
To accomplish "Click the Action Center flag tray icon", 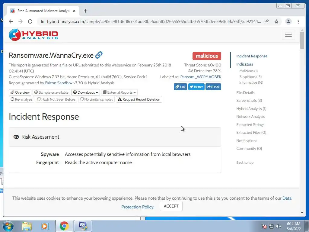I will point(264,226).
